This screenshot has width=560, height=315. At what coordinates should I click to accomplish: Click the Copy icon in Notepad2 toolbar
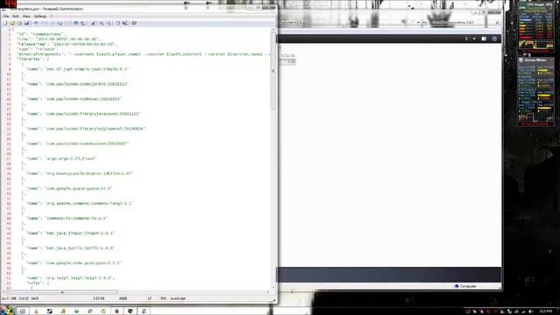(59, 24)
